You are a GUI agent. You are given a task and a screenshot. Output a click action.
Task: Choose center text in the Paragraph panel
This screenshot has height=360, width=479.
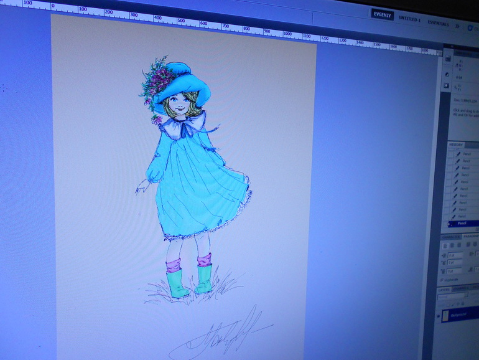click(x=452, y=245)
